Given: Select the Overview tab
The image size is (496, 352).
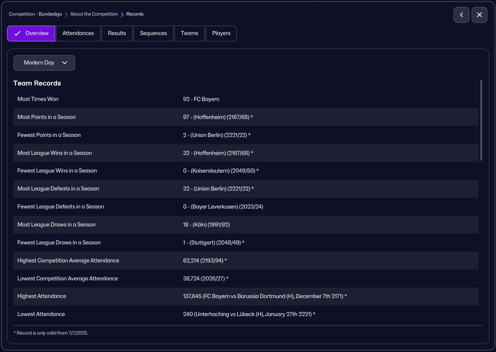Looking at the screenshot, I should coord(31,33).
